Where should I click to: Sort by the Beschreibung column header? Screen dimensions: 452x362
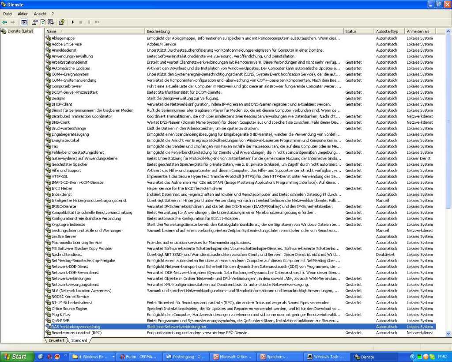click(244, 31)
